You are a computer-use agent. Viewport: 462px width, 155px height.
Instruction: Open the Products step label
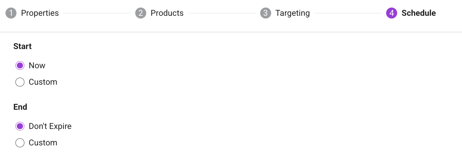coord(167,13)
